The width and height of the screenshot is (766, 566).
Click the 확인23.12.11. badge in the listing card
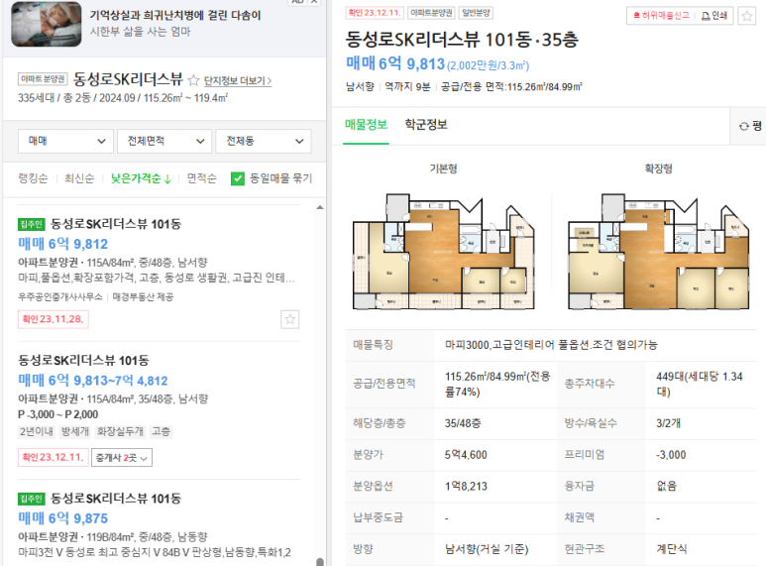pos(54,458)
